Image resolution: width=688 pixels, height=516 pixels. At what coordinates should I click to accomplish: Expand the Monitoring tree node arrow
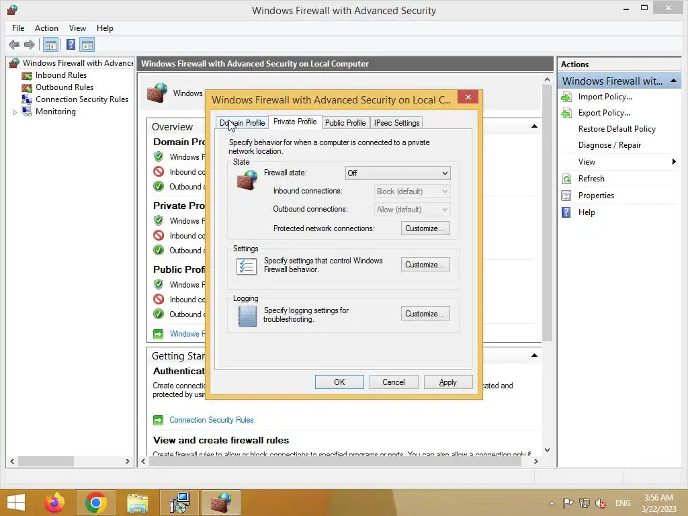click(15, 112)
